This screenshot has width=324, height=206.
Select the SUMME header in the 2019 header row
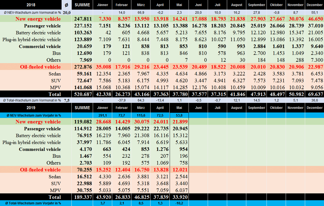coord(82,108)
